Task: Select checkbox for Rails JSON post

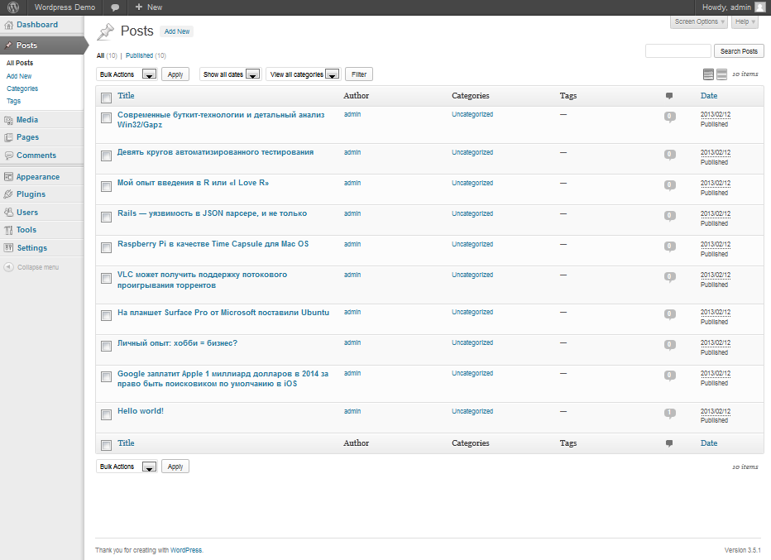Action: [x=106, y=217]
